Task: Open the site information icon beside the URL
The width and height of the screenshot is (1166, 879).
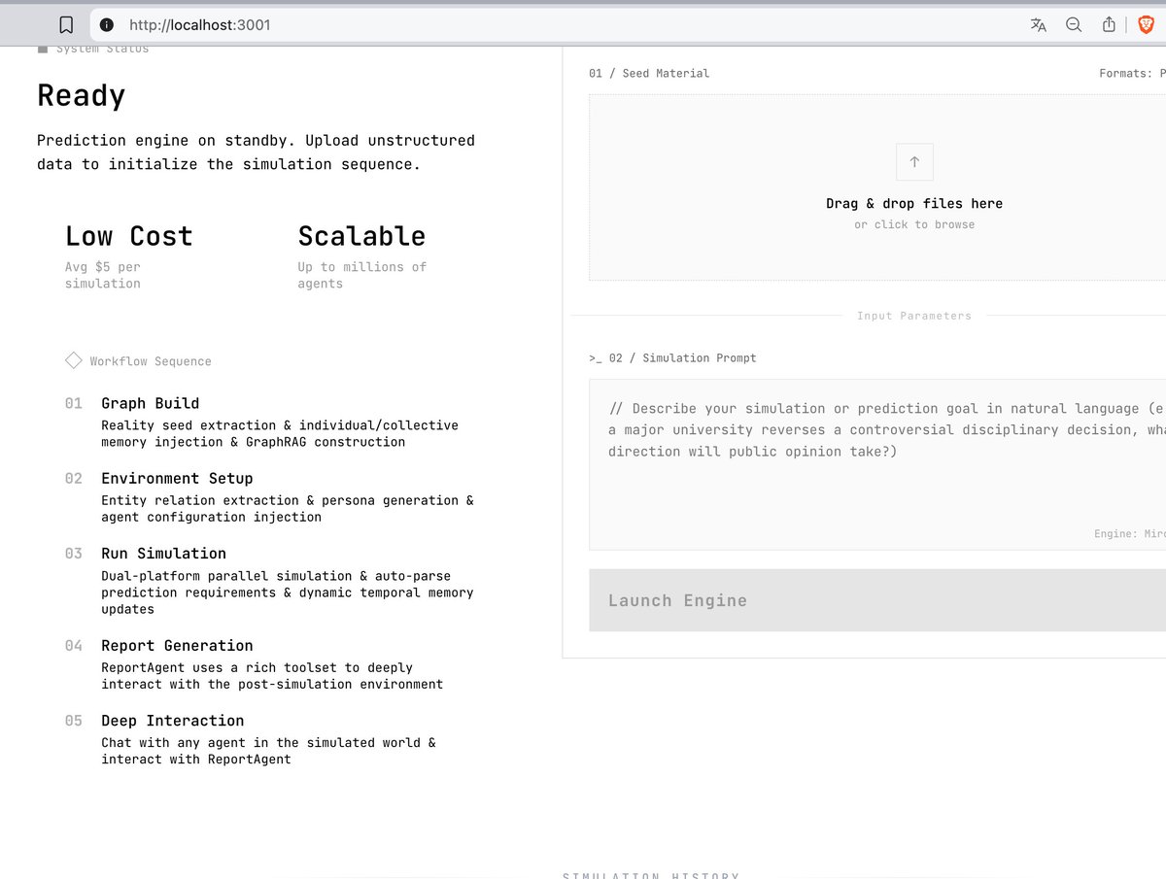Action: (x=107, y=25)
